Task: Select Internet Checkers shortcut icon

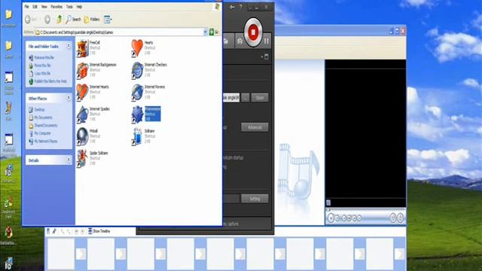Action: 137,70
